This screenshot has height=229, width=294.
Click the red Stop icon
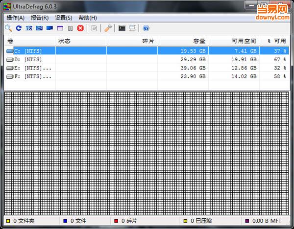80,28
